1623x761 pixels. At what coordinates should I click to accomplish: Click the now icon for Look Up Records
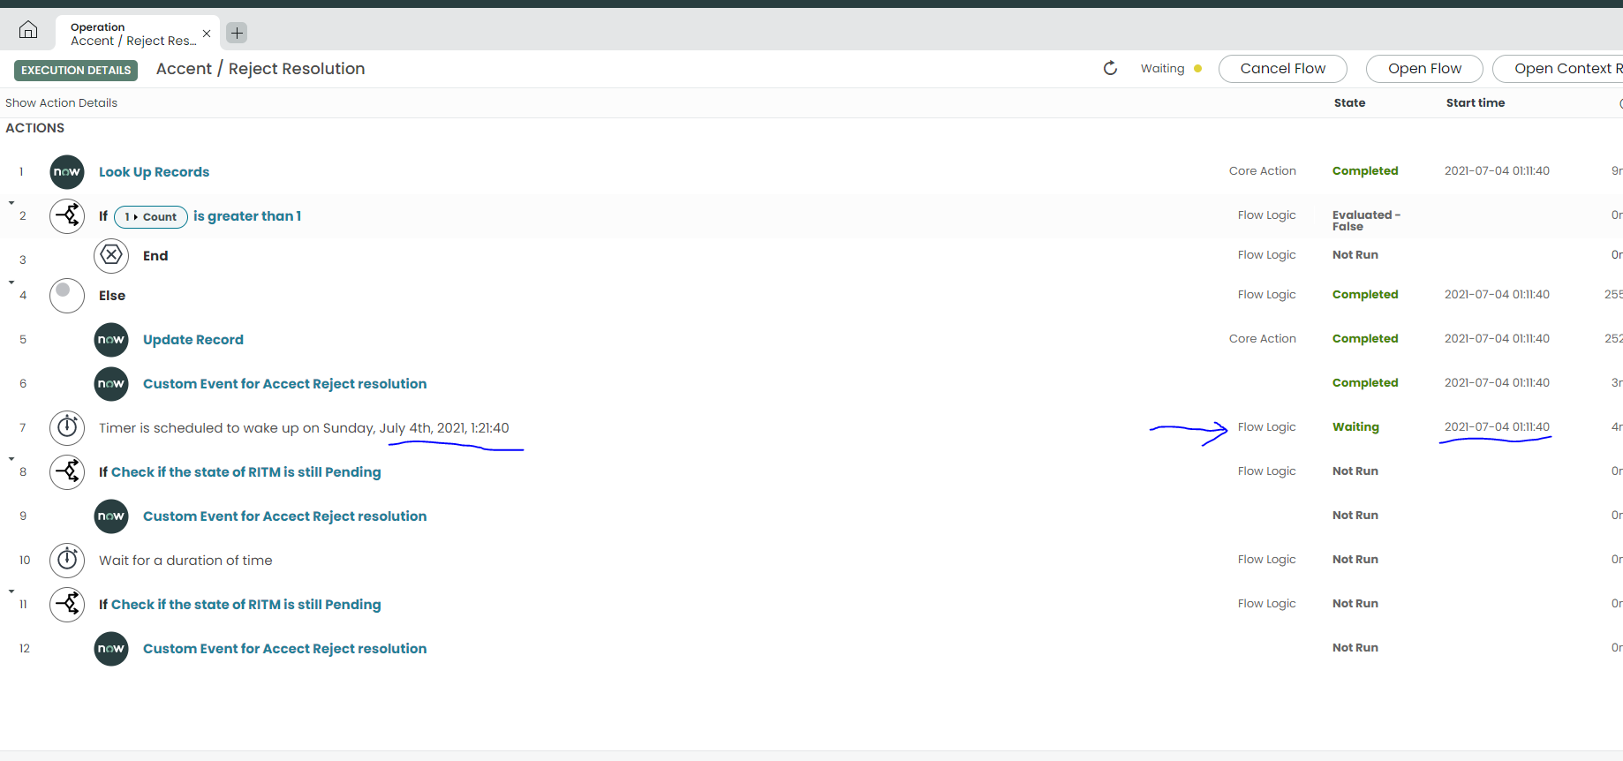tap(67, 172)
